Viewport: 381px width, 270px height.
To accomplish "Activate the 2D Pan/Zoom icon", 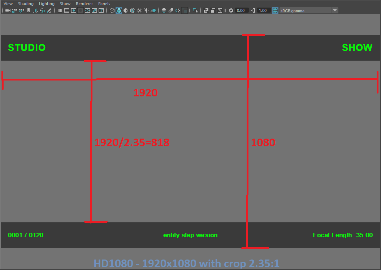I will 42,10.
